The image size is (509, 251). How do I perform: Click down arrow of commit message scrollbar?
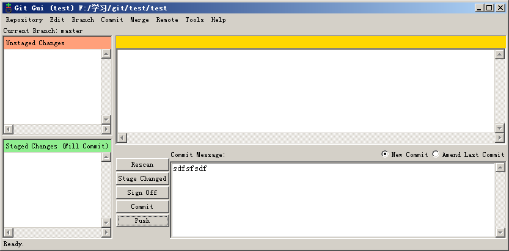coord(500,233)
